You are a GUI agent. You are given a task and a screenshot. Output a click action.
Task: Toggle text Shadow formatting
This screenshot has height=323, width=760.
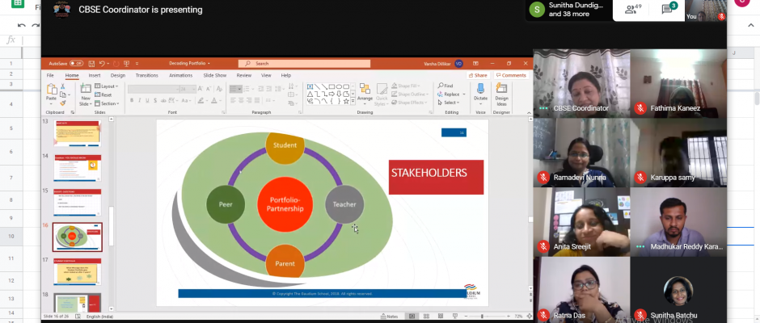pyautogui.click(x=155, y=100)
